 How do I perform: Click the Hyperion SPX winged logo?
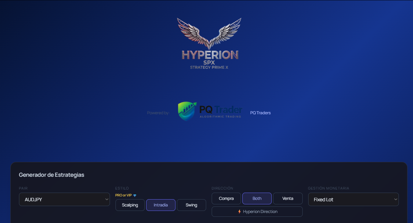pyautogui.click(x=209, y=43)
